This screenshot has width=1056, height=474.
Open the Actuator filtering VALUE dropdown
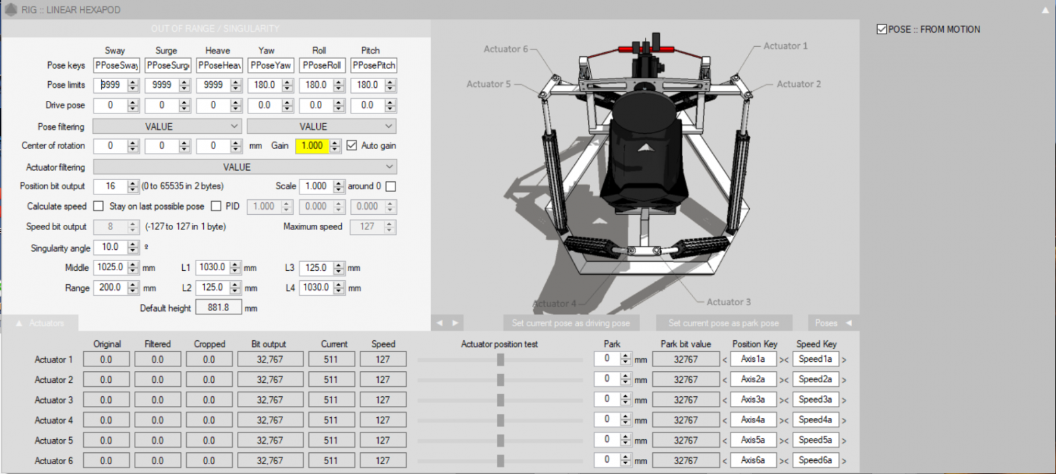point(244,167)
